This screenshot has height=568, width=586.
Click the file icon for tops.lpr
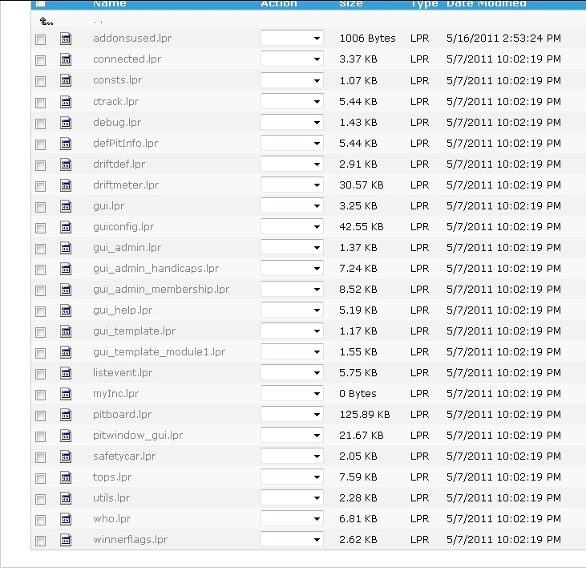[x=66, y=477]
